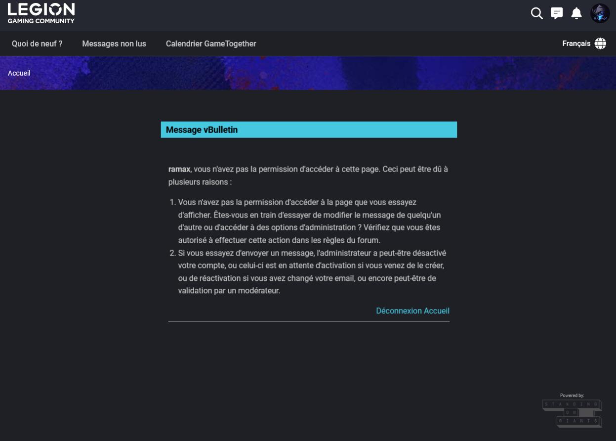Click the bold ramax username in the message

click(179, 169)
